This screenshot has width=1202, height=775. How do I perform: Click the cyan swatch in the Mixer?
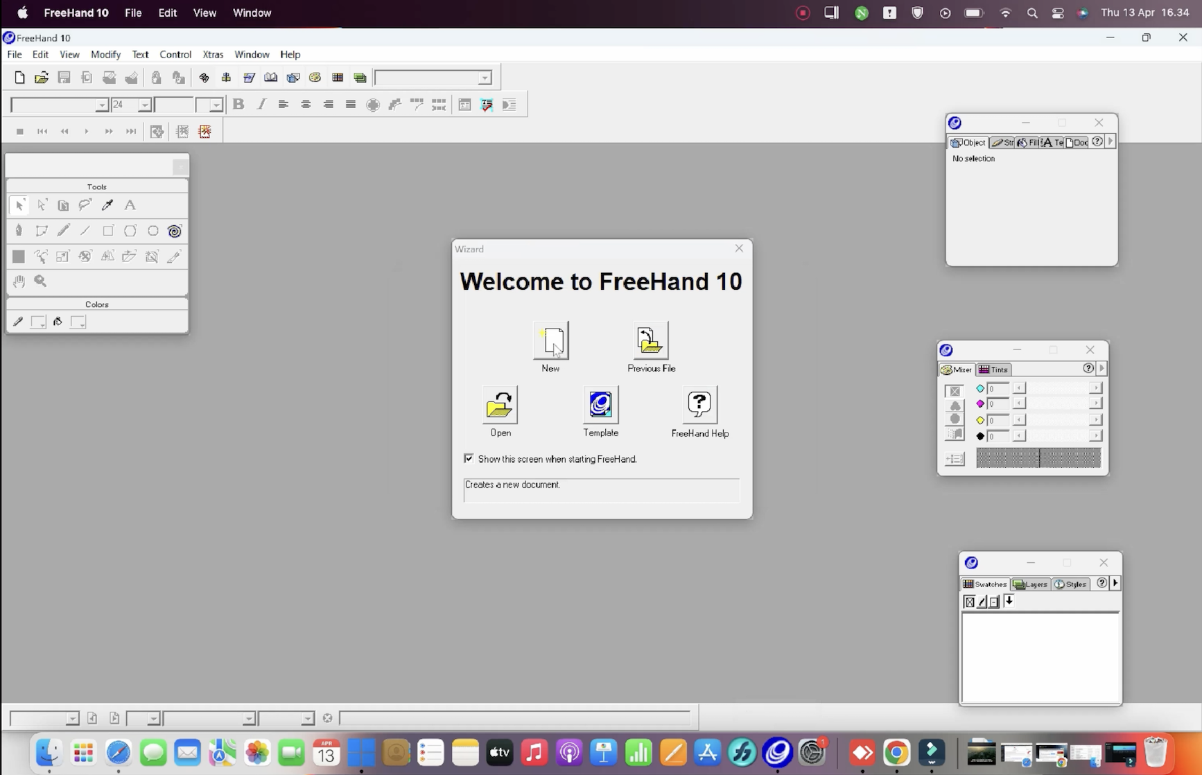pos(980,389)
